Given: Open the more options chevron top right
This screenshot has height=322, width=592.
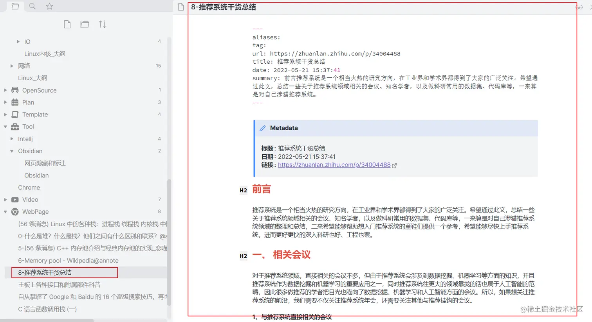Looking at the screenshot, I should point(589,7).
